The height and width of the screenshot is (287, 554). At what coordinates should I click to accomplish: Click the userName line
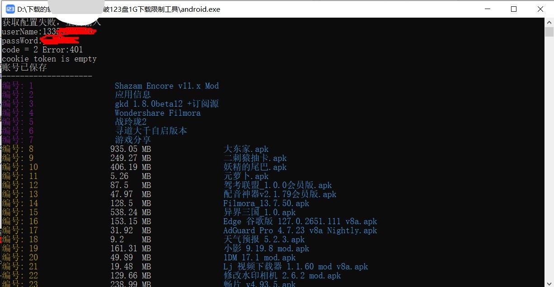49,32
